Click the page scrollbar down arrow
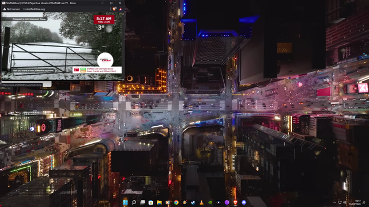 click(123, 79)
